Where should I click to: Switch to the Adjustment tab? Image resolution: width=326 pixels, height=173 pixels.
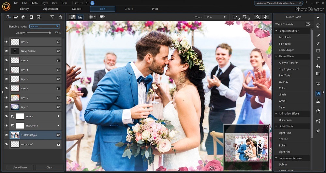51,9
